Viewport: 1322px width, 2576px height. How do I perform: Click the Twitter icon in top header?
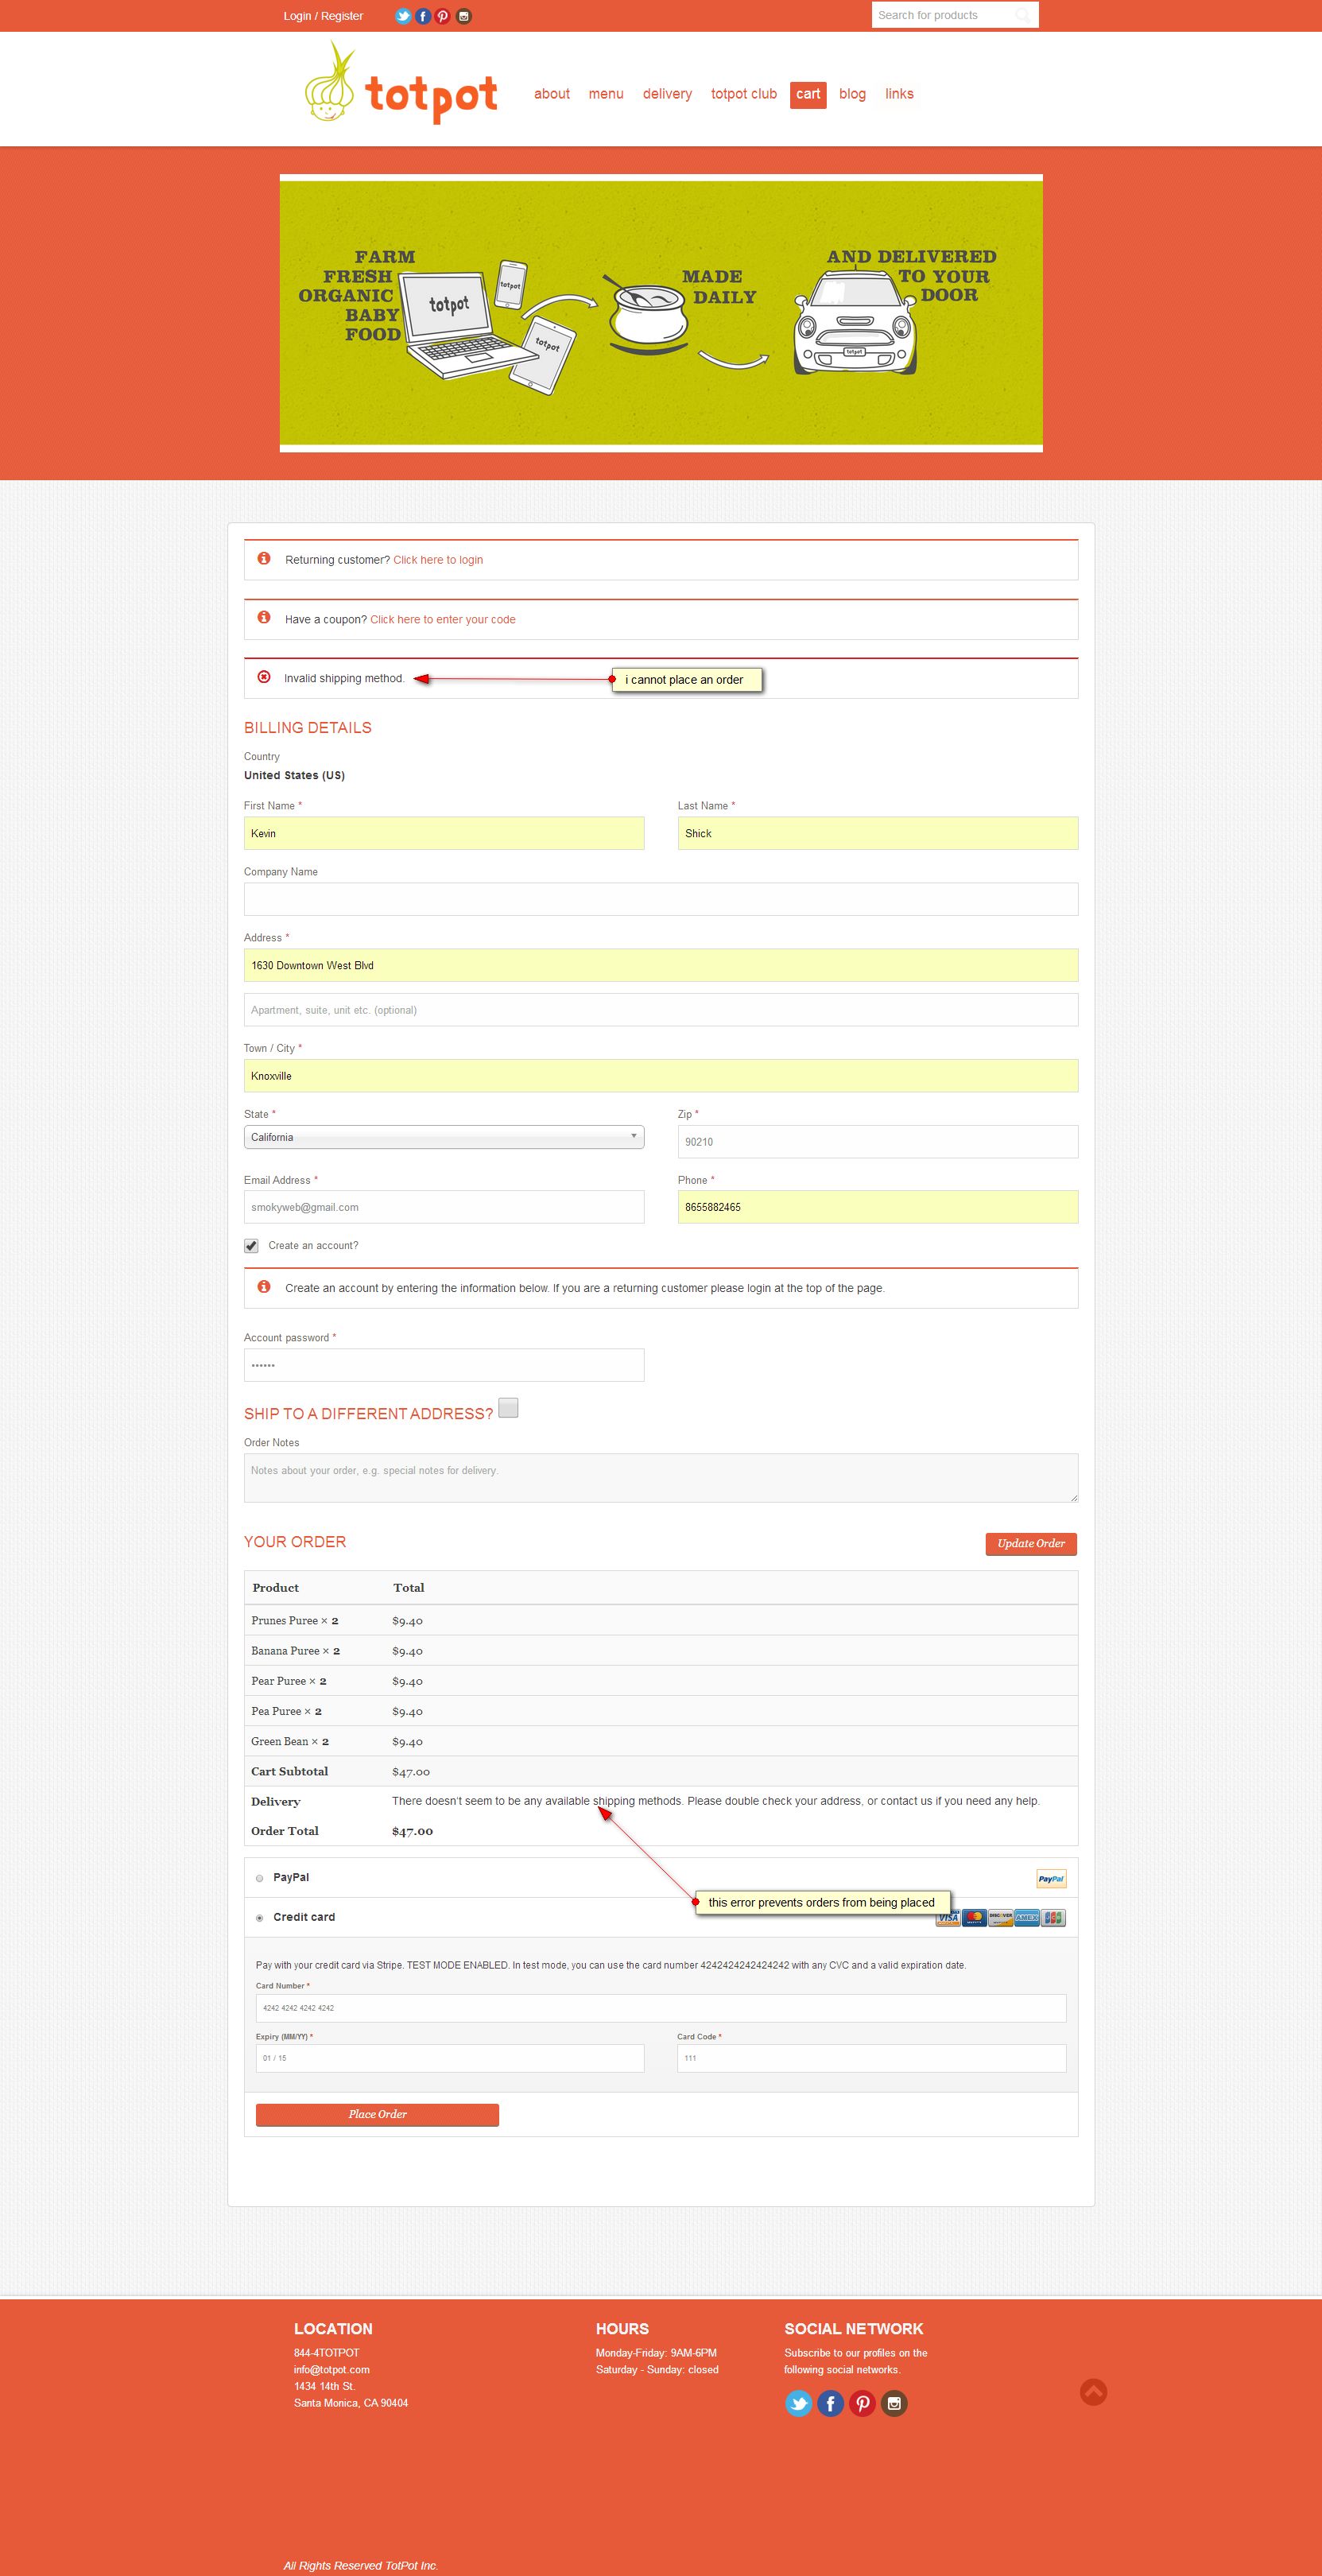tap(403, 16)
